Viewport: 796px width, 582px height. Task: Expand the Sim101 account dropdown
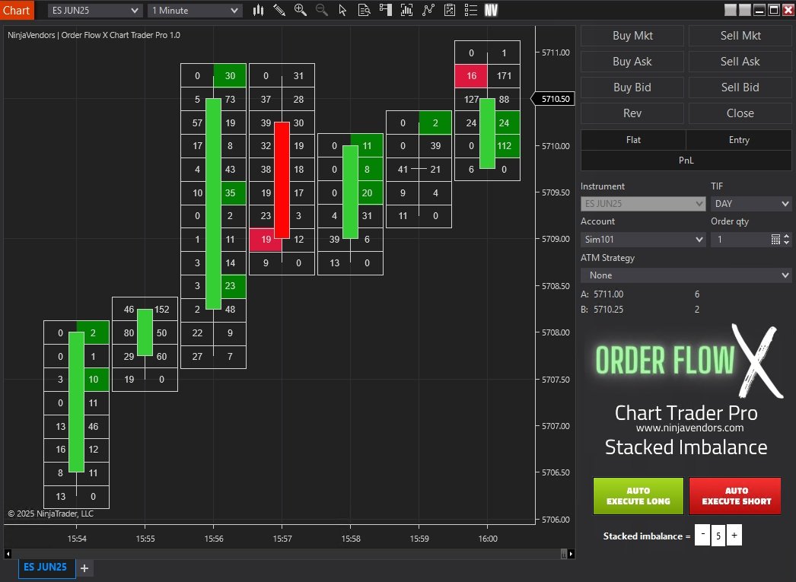pyautogui.click(x=643, y=240)
